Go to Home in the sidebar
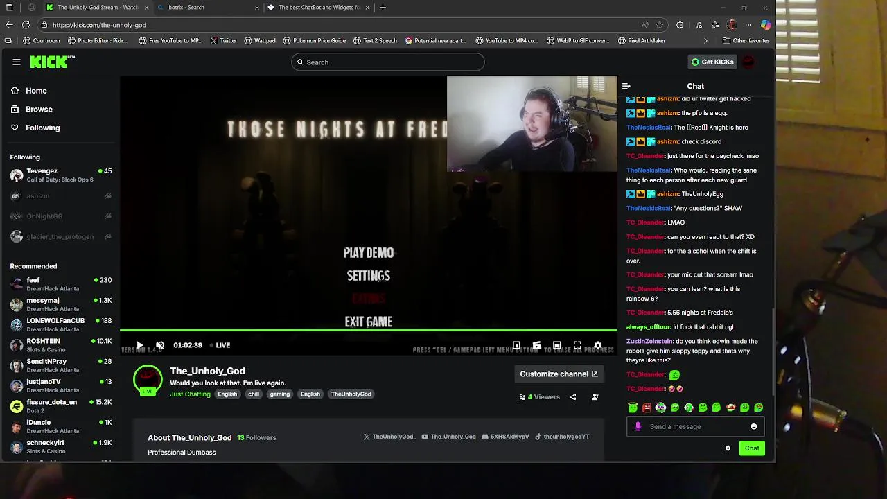 (x=29, y=91)
